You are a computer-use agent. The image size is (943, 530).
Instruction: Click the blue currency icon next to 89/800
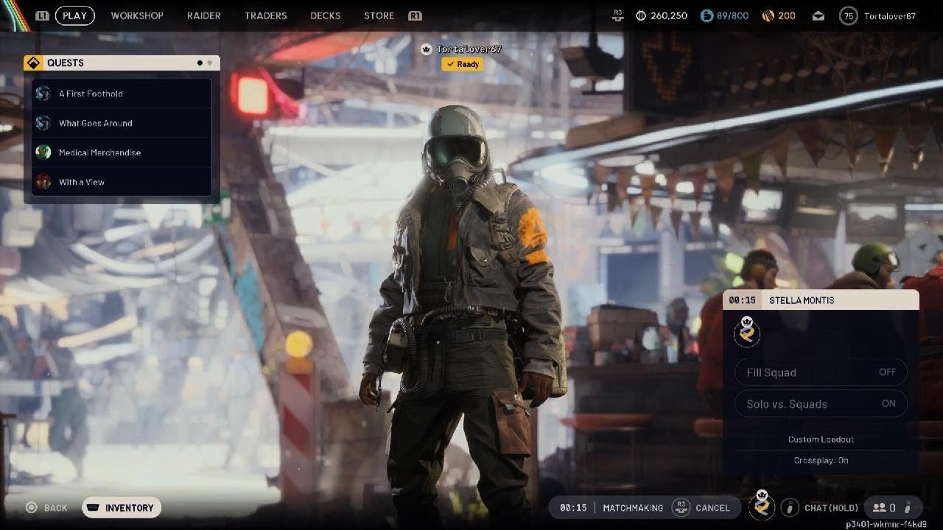point(707,15)
